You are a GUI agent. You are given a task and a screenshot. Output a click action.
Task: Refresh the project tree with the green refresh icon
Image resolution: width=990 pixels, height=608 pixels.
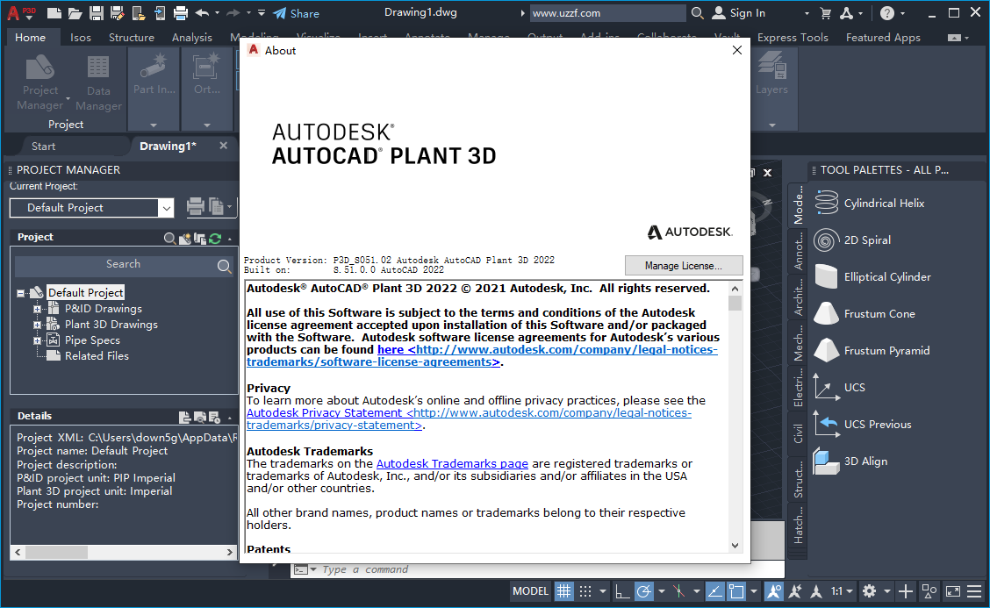[214, 238]
